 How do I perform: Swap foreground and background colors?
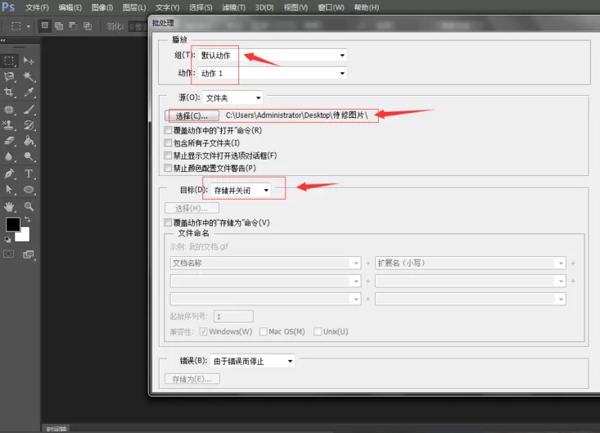(28, 219)
